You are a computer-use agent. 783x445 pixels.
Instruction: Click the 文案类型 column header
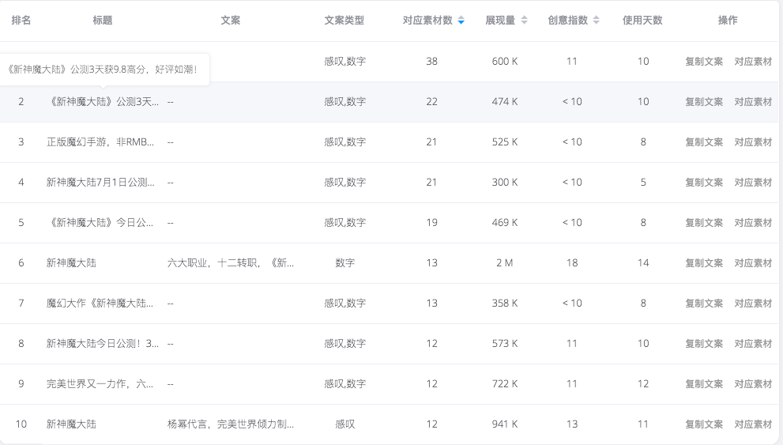click(344, 21)
